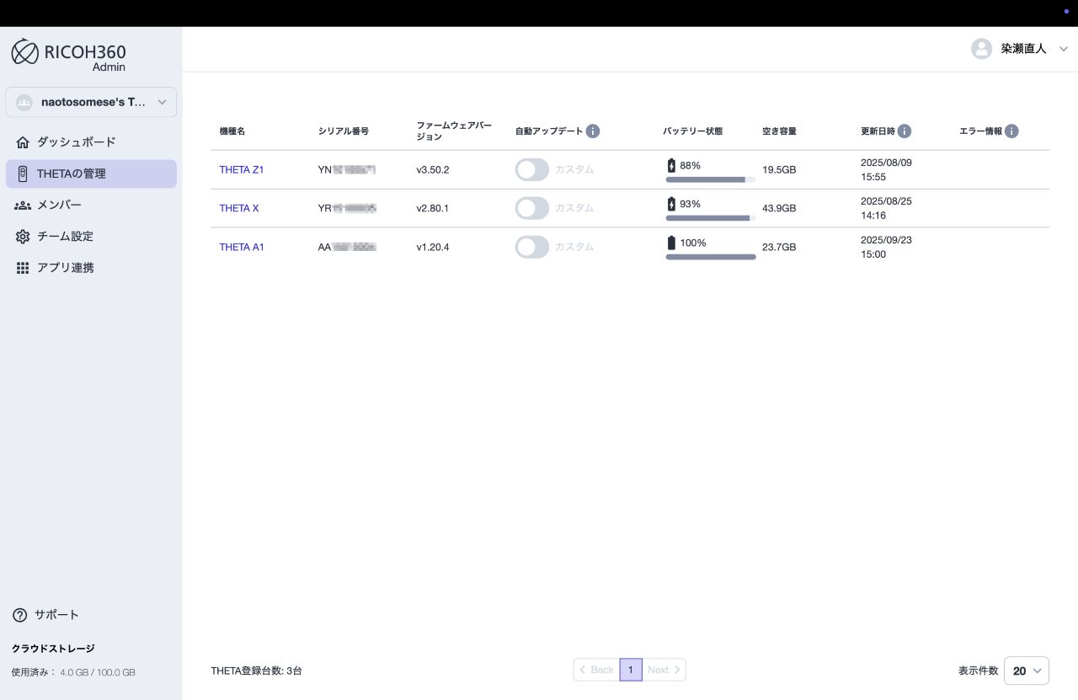The image size is (1078, 700).
Task: Click THETA Z1 battery charging icon
Action: point(671,166)
